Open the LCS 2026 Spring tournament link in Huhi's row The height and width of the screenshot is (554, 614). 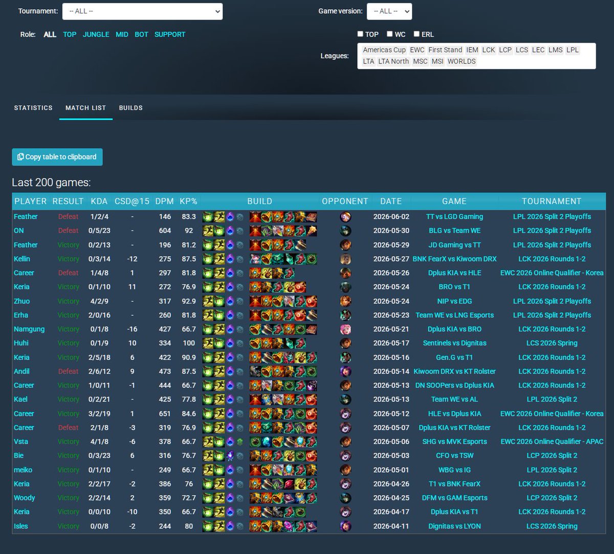[552, 343]
